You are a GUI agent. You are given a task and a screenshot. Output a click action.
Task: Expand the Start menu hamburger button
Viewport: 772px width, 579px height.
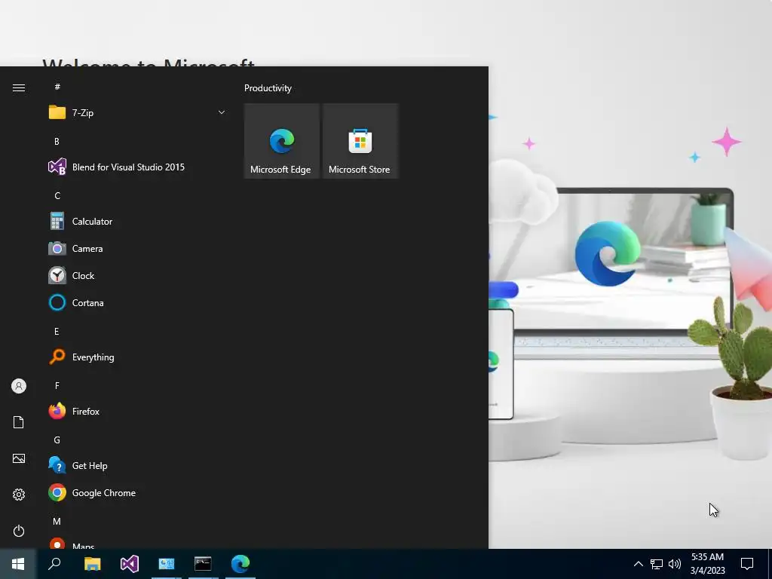pyautogui.click(x=19, y=87)
